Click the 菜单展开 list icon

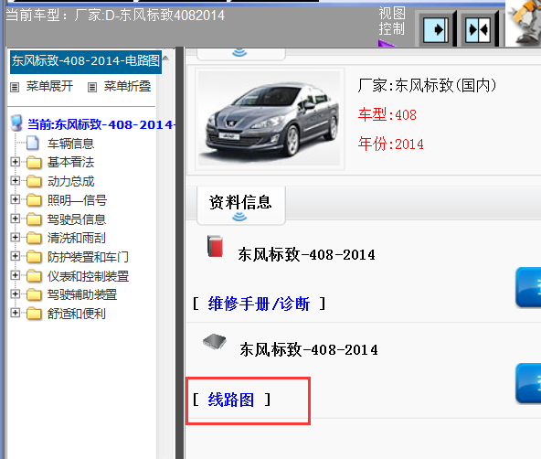click(15, 87)
